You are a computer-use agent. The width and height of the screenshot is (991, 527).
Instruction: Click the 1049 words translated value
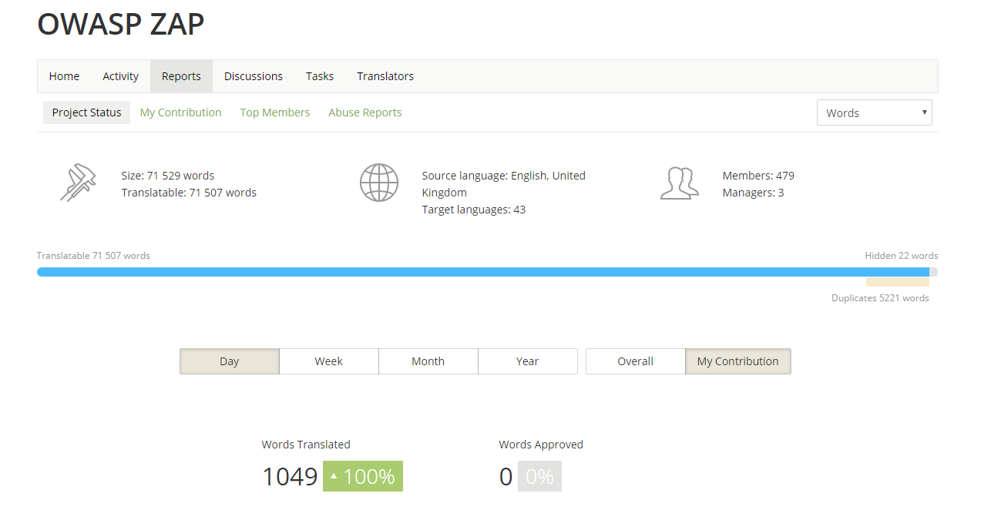tap(290, 477)
